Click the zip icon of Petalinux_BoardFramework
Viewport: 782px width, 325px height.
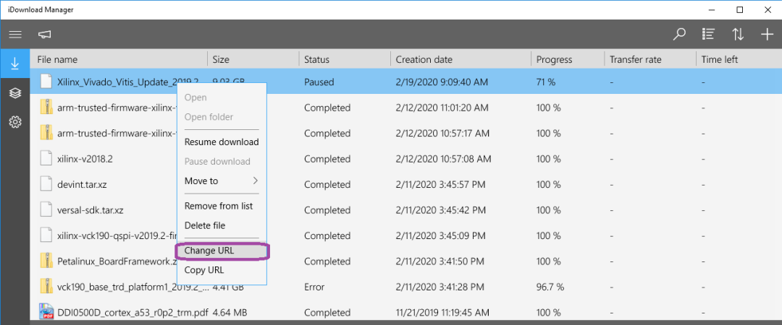point(46,261)
